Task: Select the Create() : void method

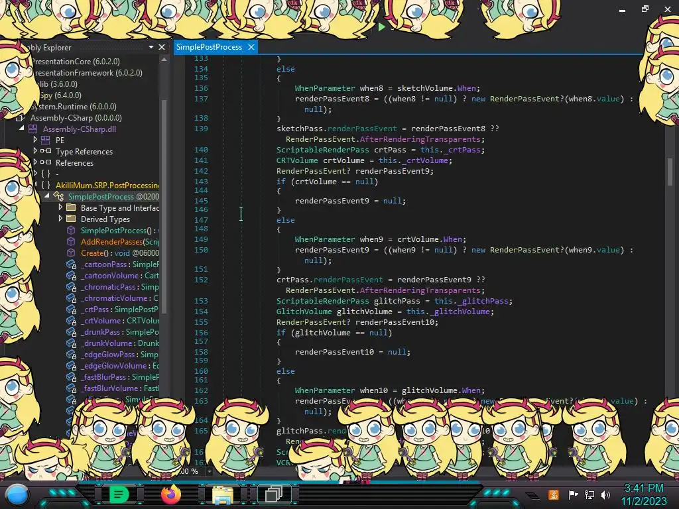Action: [x=120, y=253]
